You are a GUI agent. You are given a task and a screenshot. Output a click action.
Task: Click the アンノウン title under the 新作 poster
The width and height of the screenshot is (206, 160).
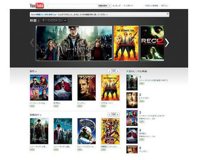[81, 103]
